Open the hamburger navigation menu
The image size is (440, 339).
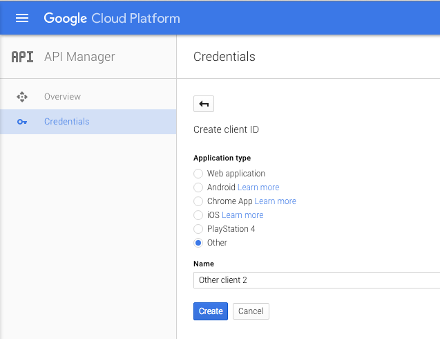(22, 18)
